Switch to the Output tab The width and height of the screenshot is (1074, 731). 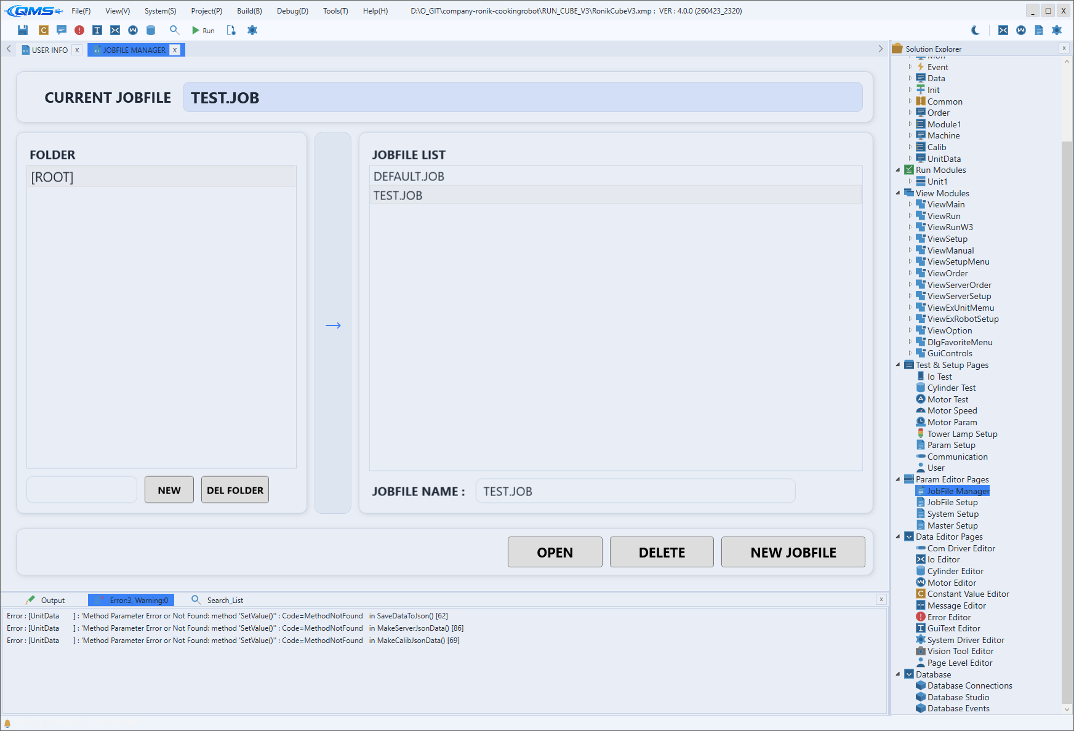(46, 600)
